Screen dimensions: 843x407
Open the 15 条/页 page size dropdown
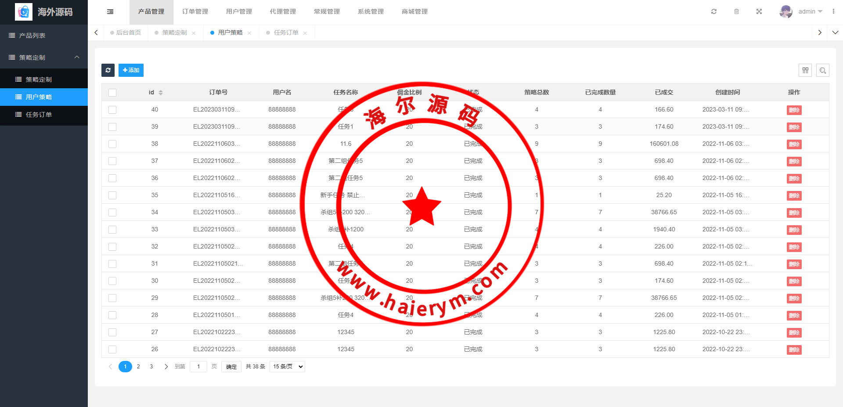coord(288,367)
